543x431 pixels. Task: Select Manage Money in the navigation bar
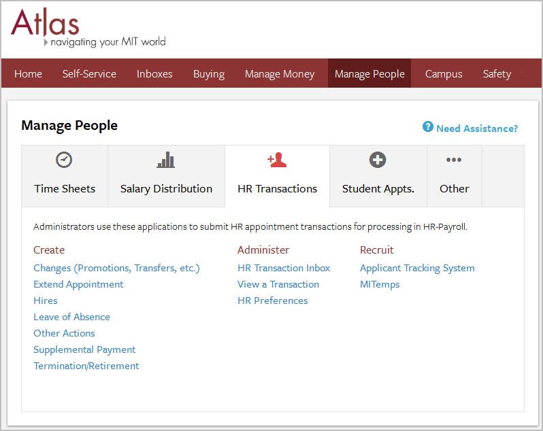pyautogui.click(x=280, y=74)
